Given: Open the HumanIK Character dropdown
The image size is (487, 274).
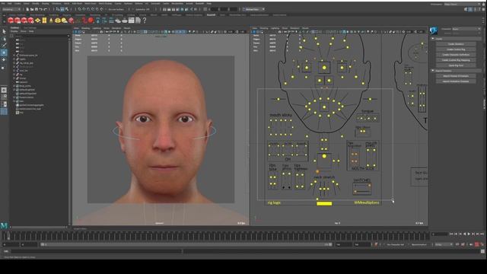Looking at the screenshot, I should tap(466, 29).
